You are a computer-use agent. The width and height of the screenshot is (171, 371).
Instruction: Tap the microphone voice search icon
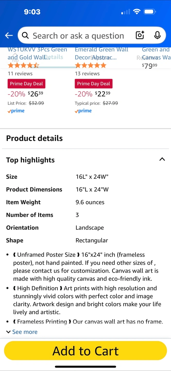157,35
